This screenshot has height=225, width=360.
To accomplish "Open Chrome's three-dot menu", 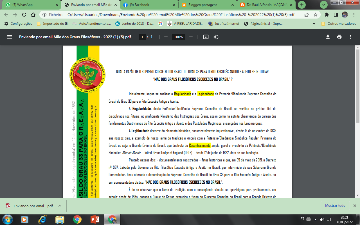I will 354,15.
